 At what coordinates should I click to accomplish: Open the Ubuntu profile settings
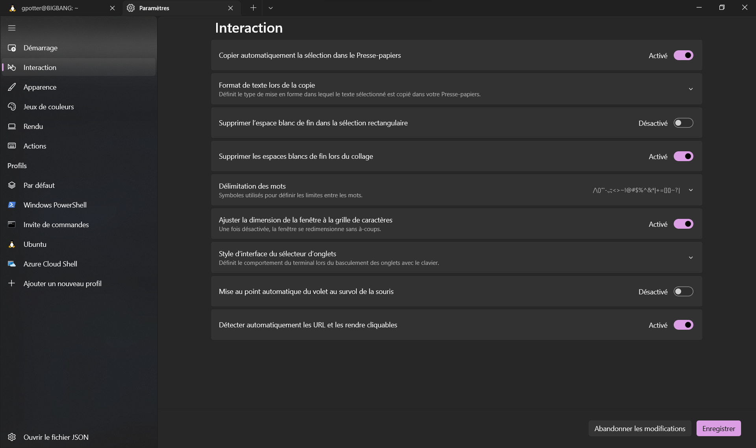[79, 244]
